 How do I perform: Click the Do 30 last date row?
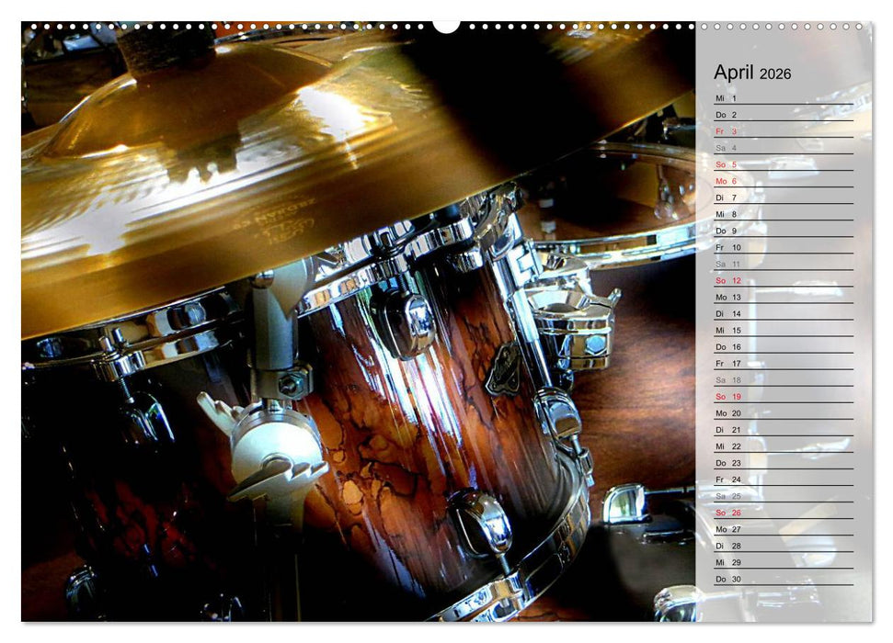point(727,579)
